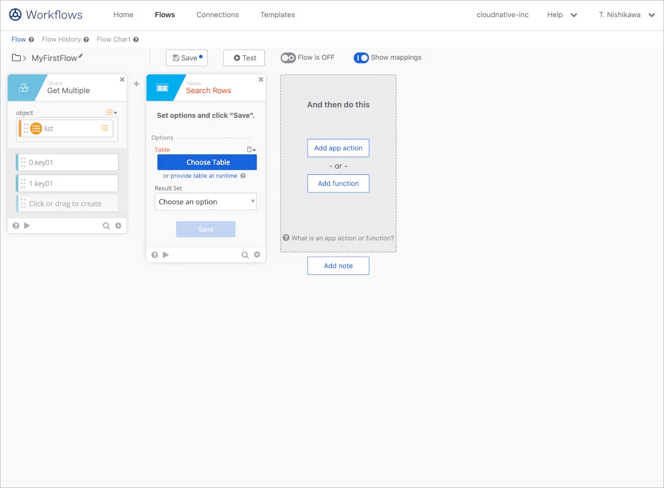Screen dimensions: 664x488
Task: Click the cloudnative-inc organization name
Action: [502, 15]
